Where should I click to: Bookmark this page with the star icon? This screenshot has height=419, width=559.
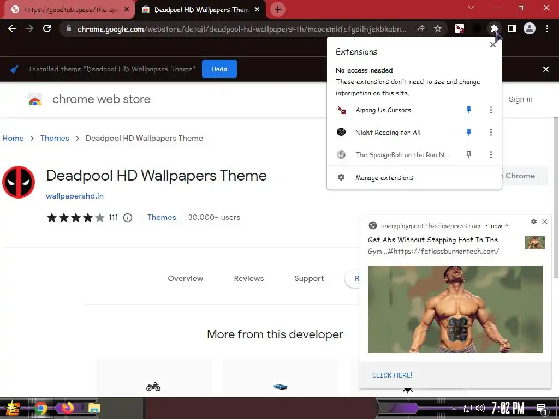coord(438,28)
